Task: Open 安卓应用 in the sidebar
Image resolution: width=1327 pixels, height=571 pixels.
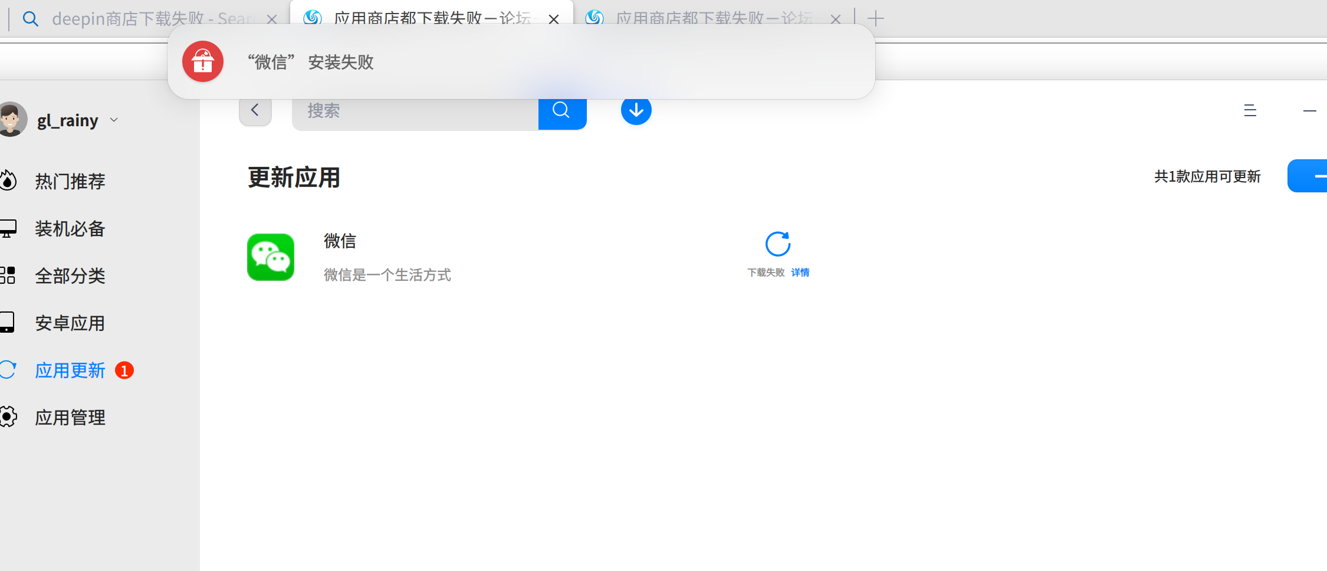Action: point(70,323)
